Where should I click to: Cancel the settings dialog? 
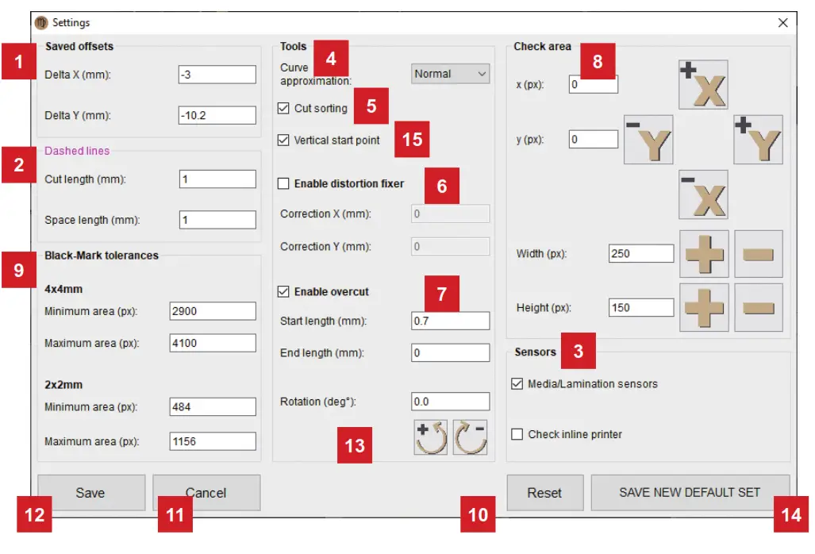click(206, 492)
